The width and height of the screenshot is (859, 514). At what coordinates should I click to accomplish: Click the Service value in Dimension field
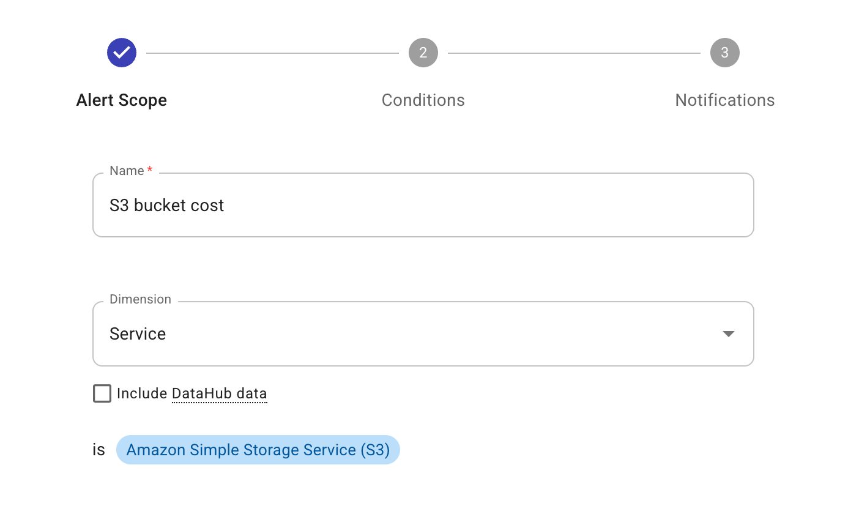138,334
